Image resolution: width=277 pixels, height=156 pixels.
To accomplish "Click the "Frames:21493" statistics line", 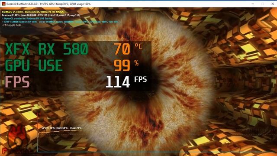I will tap(41, 15).
